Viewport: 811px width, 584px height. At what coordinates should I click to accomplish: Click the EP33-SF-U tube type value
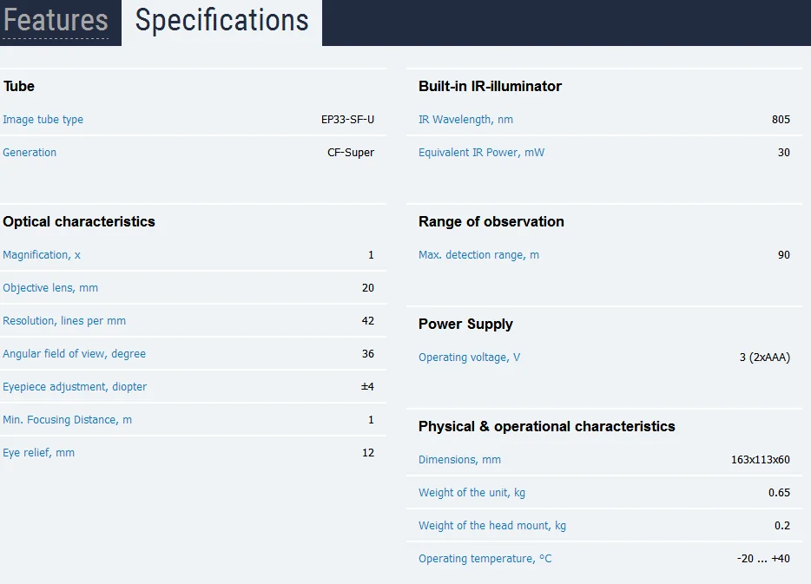coord(347,120)
